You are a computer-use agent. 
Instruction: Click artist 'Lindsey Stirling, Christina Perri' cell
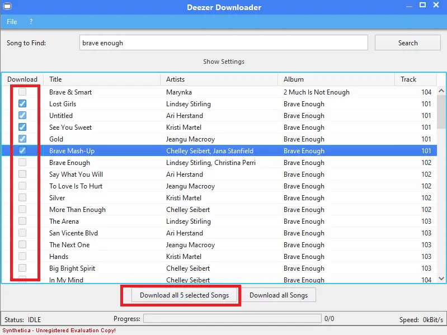[x=211, y=163]
